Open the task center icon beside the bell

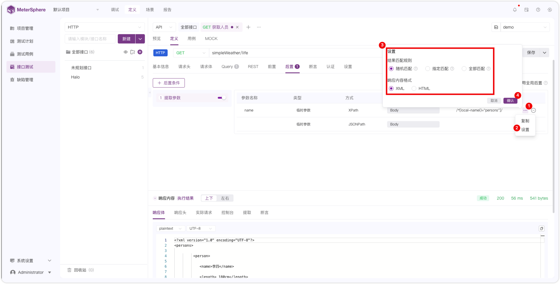pyautogui.click(x=526, y=10)
